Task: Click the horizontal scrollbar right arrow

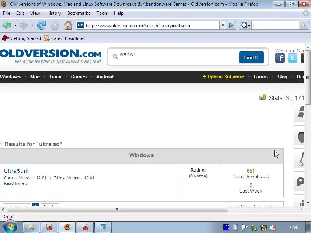Action: point(301,209)
